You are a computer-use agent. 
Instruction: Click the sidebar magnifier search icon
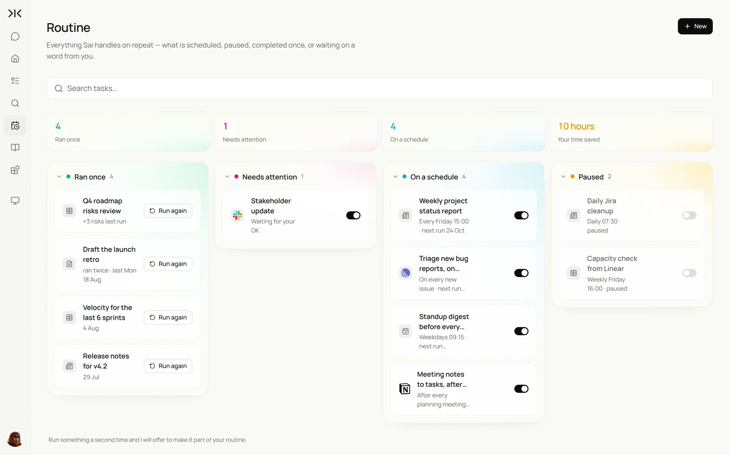pos(15,103)
